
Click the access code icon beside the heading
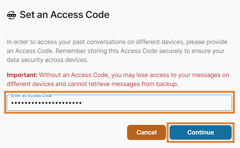point(12,15)
